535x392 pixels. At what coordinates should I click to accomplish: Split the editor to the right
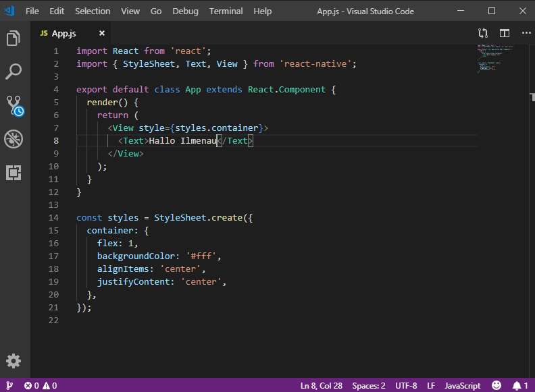504,33
